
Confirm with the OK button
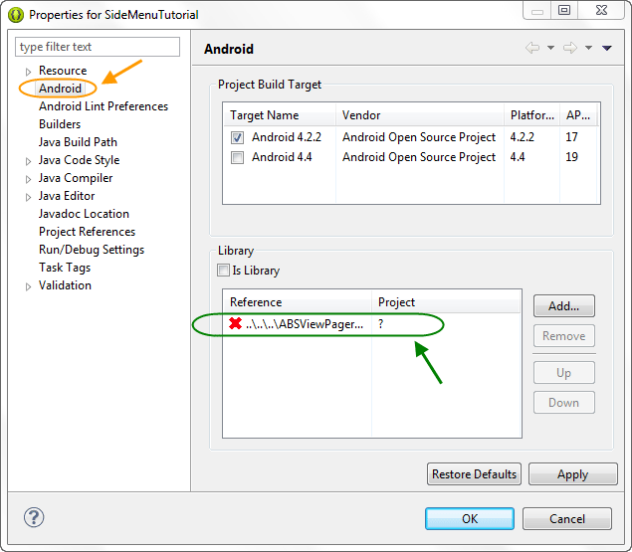click(x=470, y=518)
